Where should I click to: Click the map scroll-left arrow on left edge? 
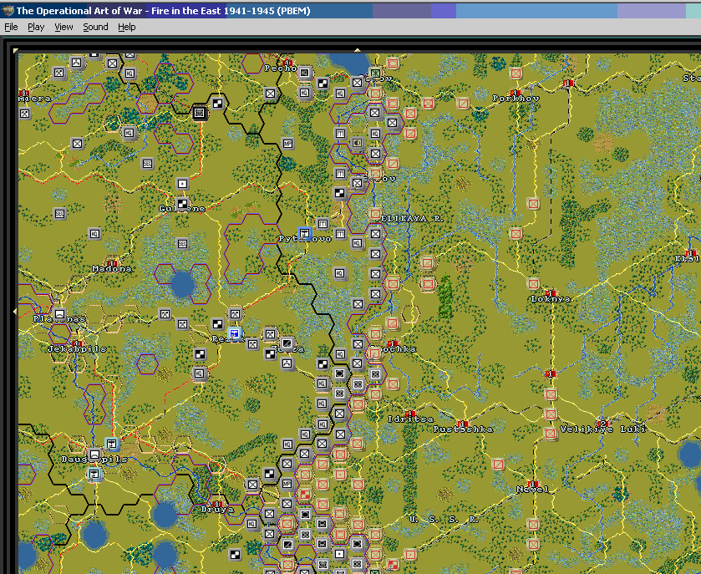15,311
